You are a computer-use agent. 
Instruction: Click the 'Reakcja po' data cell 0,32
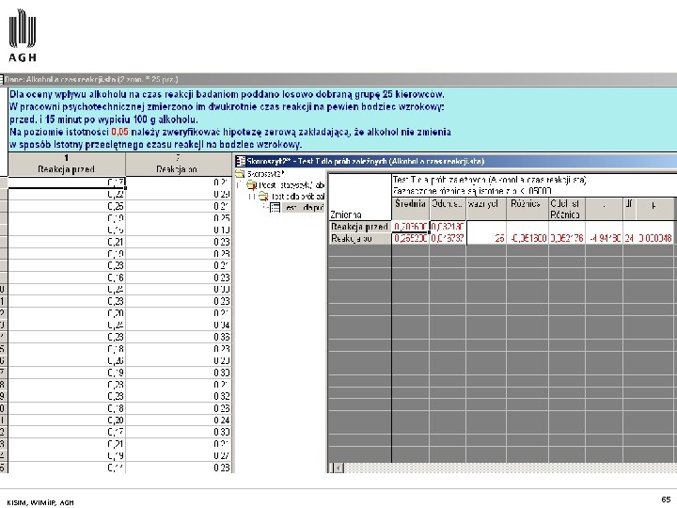(178, 397)
